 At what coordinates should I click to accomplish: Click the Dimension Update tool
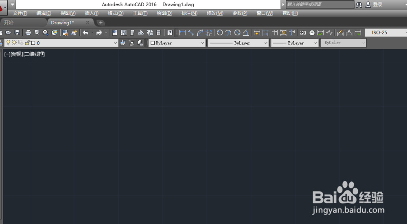pyautogui.click(x=358, y=32)
